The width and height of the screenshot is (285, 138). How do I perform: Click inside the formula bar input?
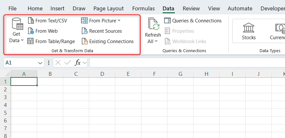187,63
